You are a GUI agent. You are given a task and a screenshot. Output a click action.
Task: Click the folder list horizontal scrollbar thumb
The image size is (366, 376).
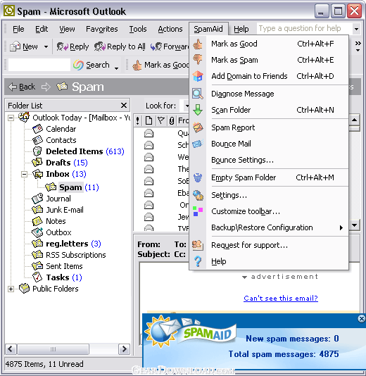pos(53,349)
